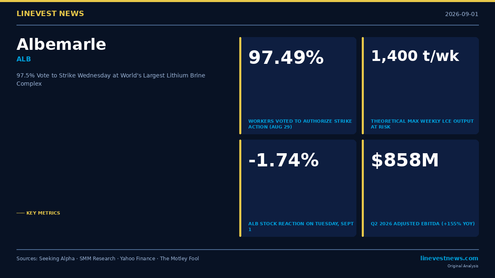The image size is (495, 278).
Task: Select the Albemarle company title
Action: pos(61,45)
